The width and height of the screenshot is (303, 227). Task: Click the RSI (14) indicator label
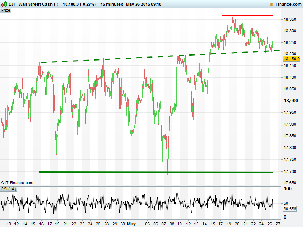pyautogui.click(x=8, y=189)
